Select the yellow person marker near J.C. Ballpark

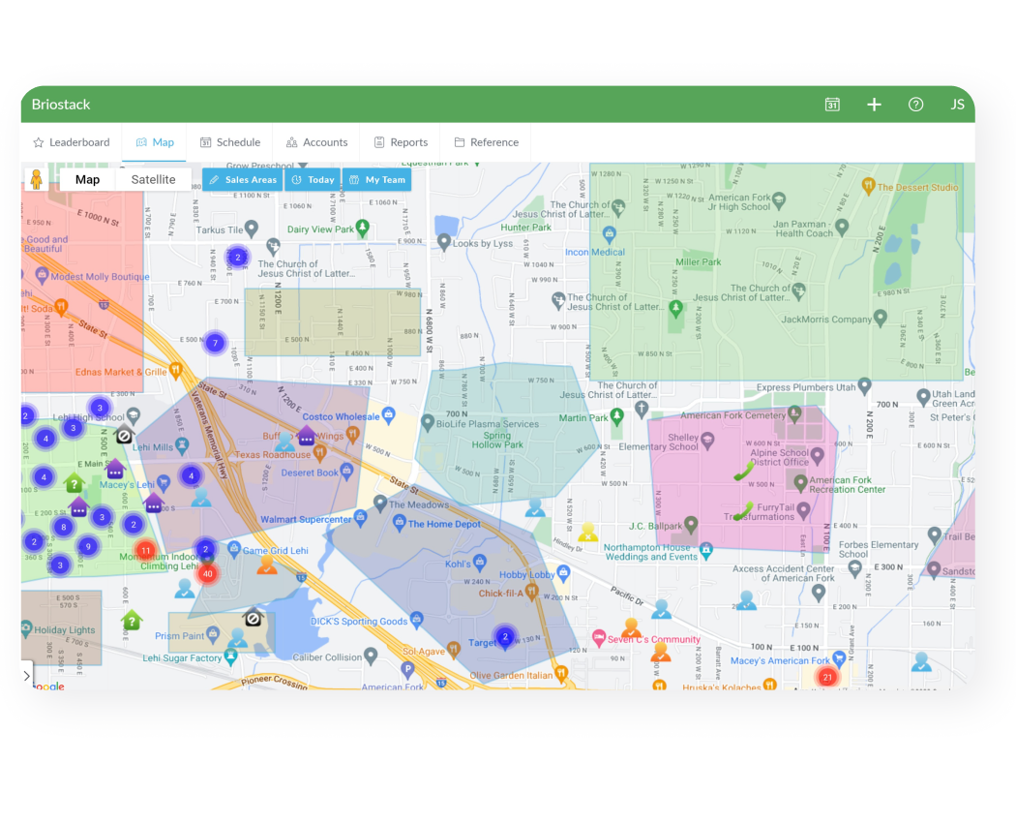click(587, 533)
